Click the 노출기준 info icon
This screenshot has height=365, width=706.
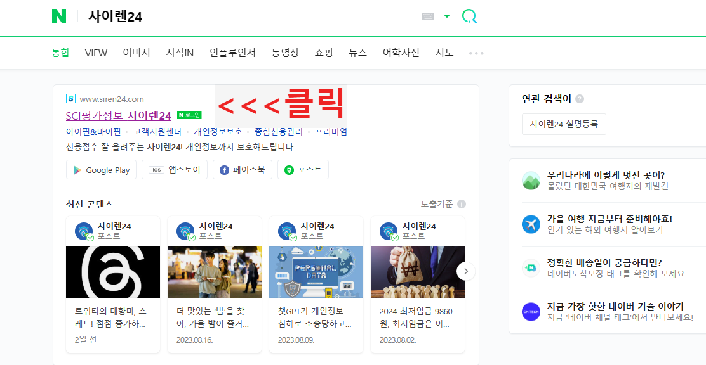(x=462, y=204)
